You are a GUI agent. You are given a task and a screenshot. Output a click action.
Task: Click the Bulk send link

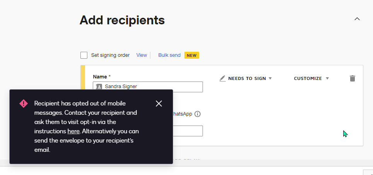(x=169, y=55)
